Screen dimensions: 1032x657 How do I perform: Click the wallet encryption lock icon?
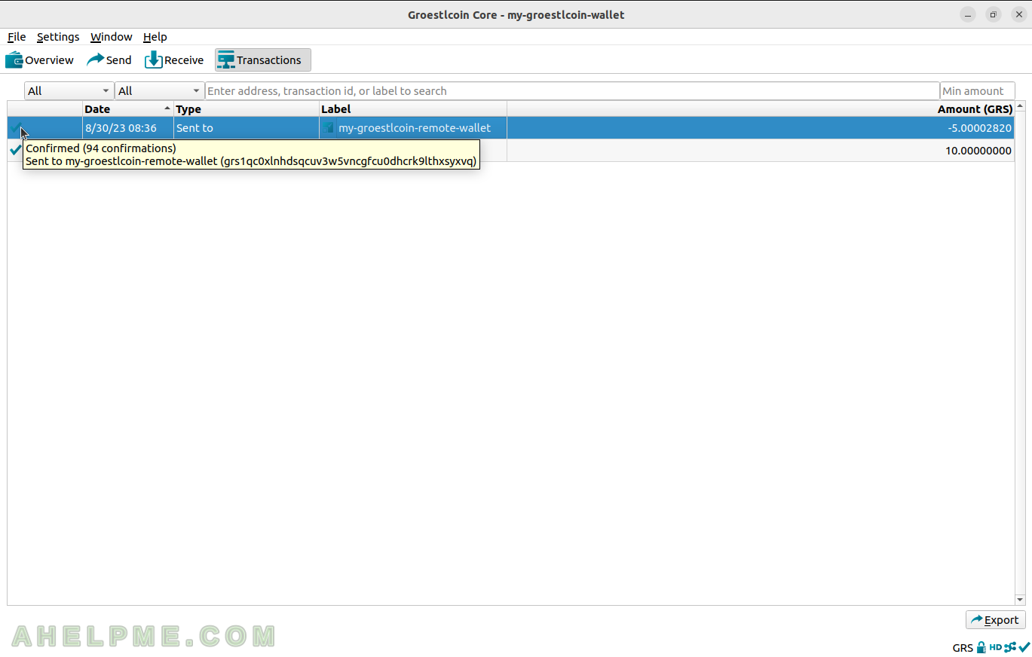(x=981, y=647)
